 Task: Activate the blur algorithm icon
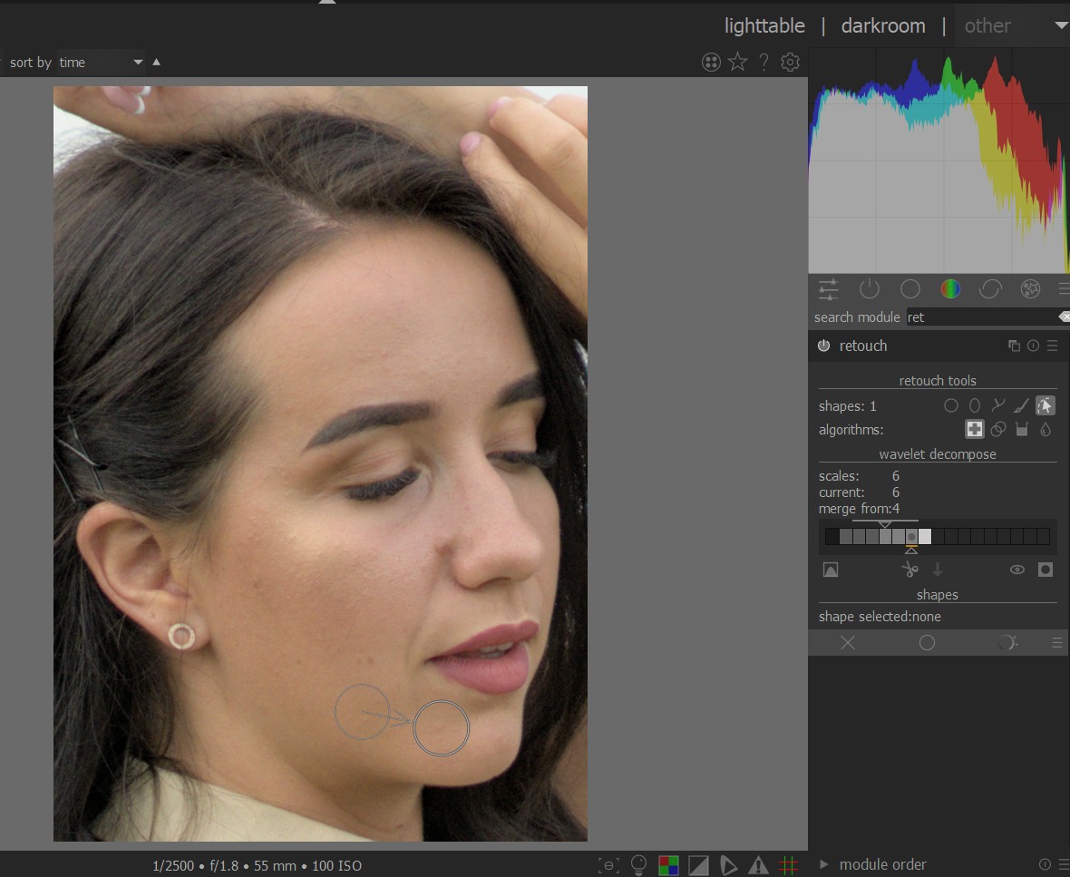pos(1045,429)
